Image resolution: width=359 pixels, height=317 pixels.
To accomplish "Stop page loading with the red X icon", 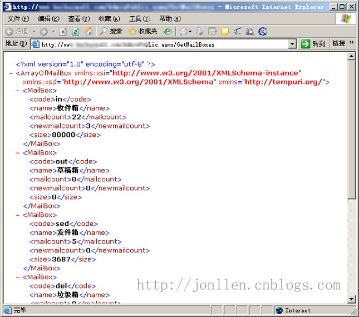I will coord(63,32).
